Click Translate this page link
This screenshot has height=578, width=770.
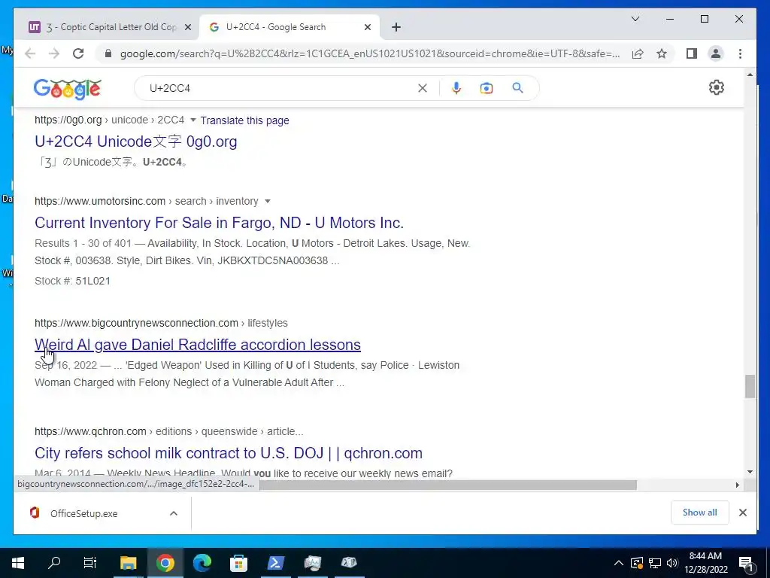(244, 120)
